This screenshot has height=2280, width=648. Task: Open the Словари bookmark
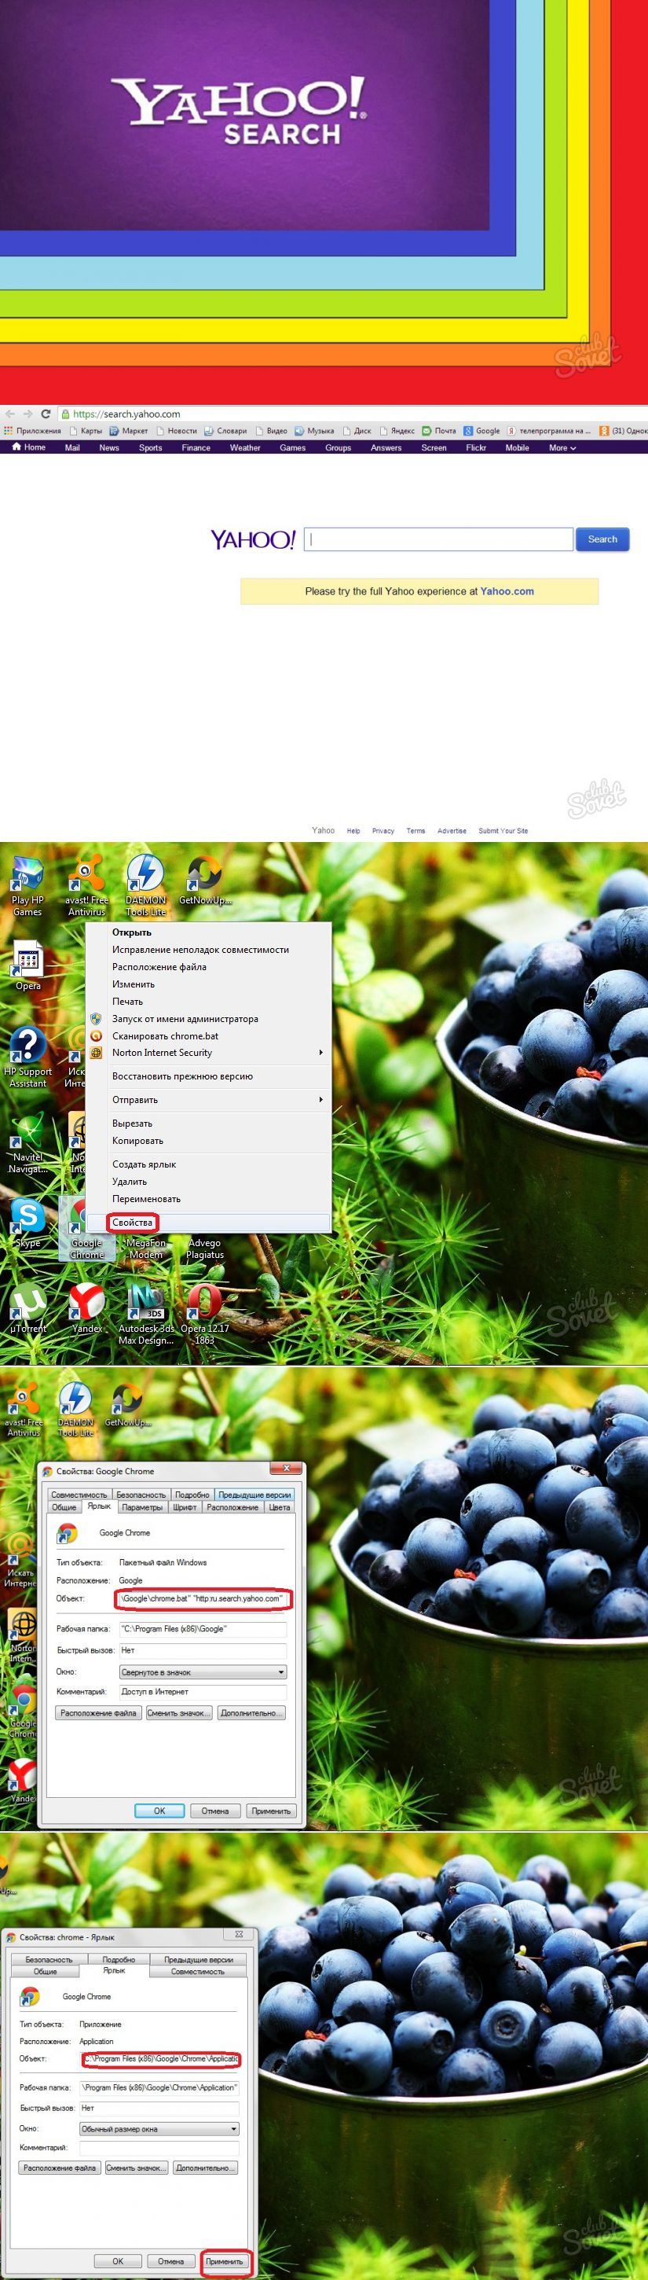coord(225,431)
